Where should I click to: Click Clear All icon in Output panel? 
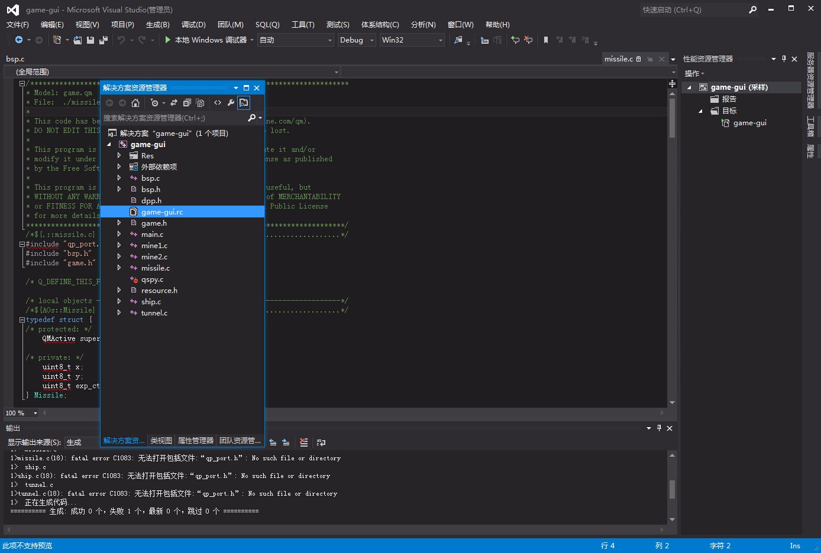click(303, 442)
